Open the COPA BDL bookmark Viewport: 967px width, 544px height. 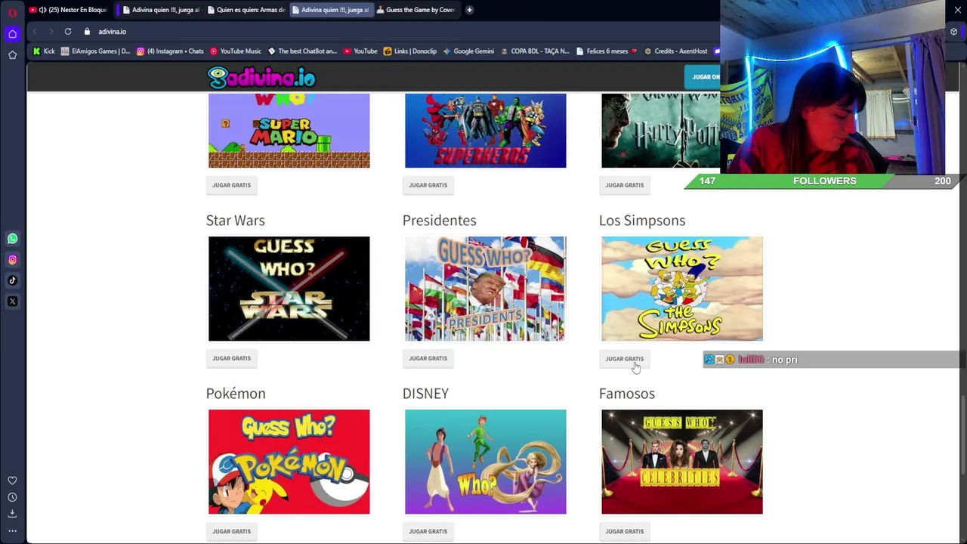(x=534, y=51)
